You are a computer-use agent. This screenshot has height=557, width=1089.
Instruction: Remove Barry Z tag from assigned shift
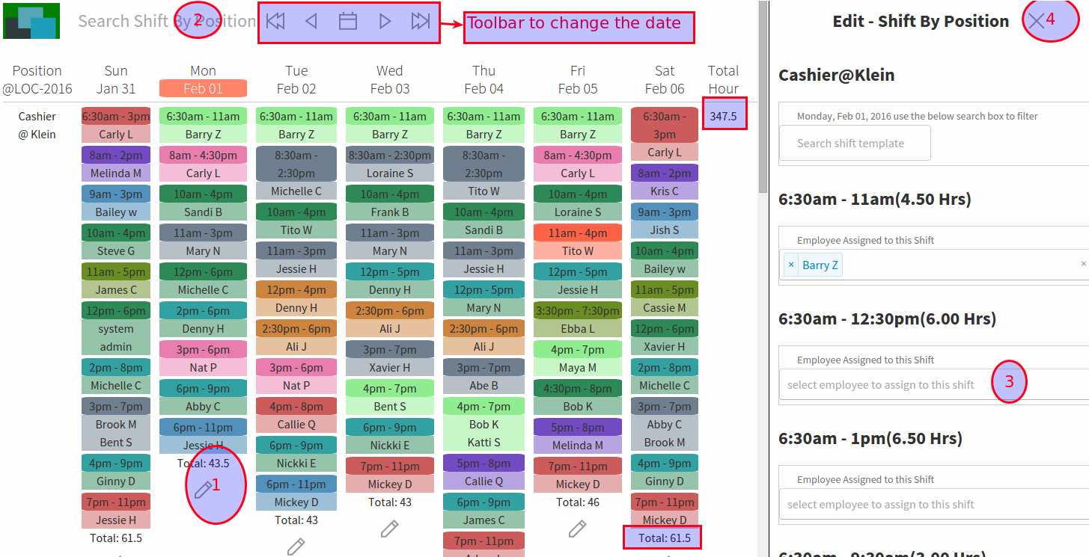click(x=791, y=265)
